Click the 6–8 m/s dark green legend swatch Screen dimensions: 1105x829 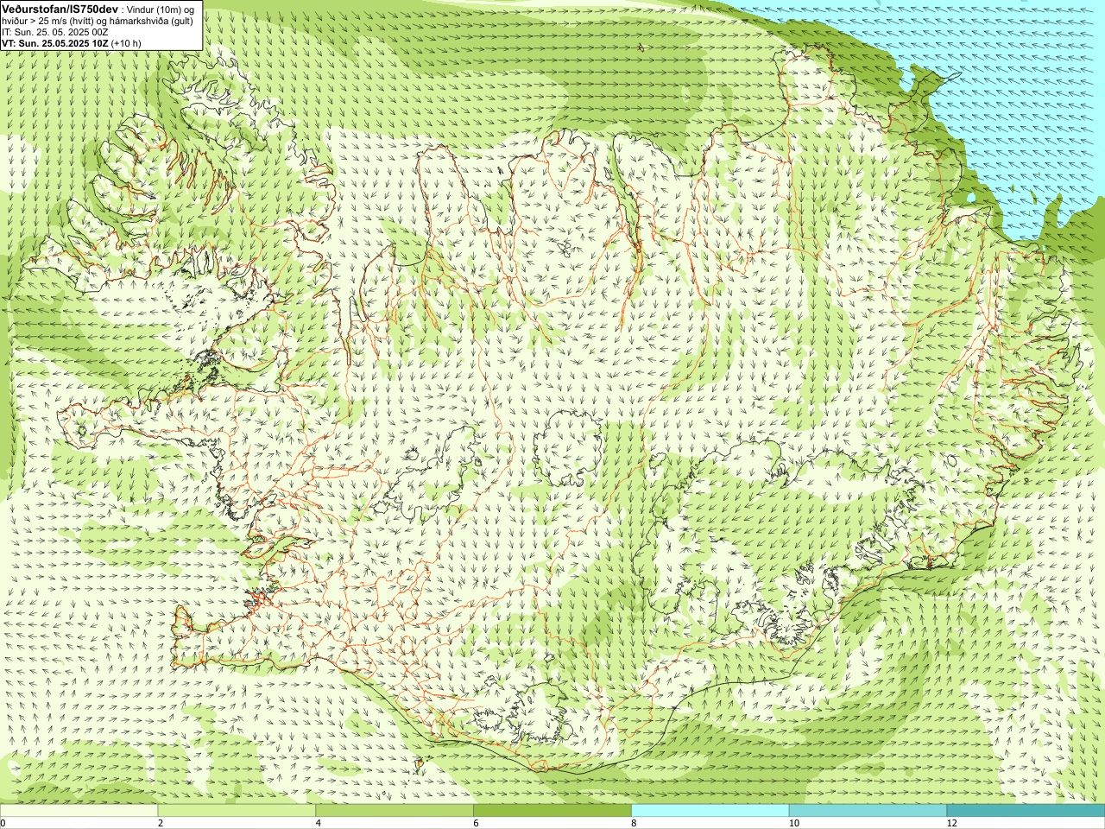point(552,811)
